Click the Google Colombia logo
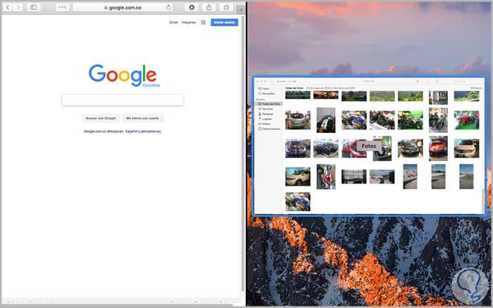This screenshot has height=308, width=493. point(124,76)
